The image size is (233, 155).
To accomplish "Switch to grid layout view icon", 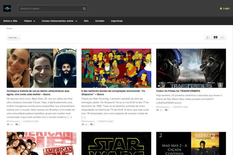I will [216, 38].
